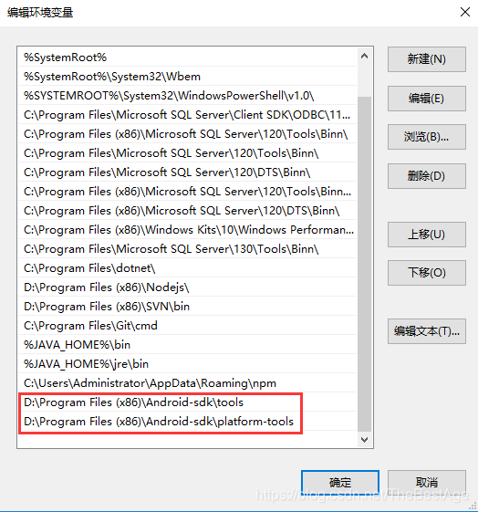Select Program Files\Microsoft SQL Server\120\DTS\Binn\ entry
This screenshot has height=512, width=478.
tap(188, 172)
